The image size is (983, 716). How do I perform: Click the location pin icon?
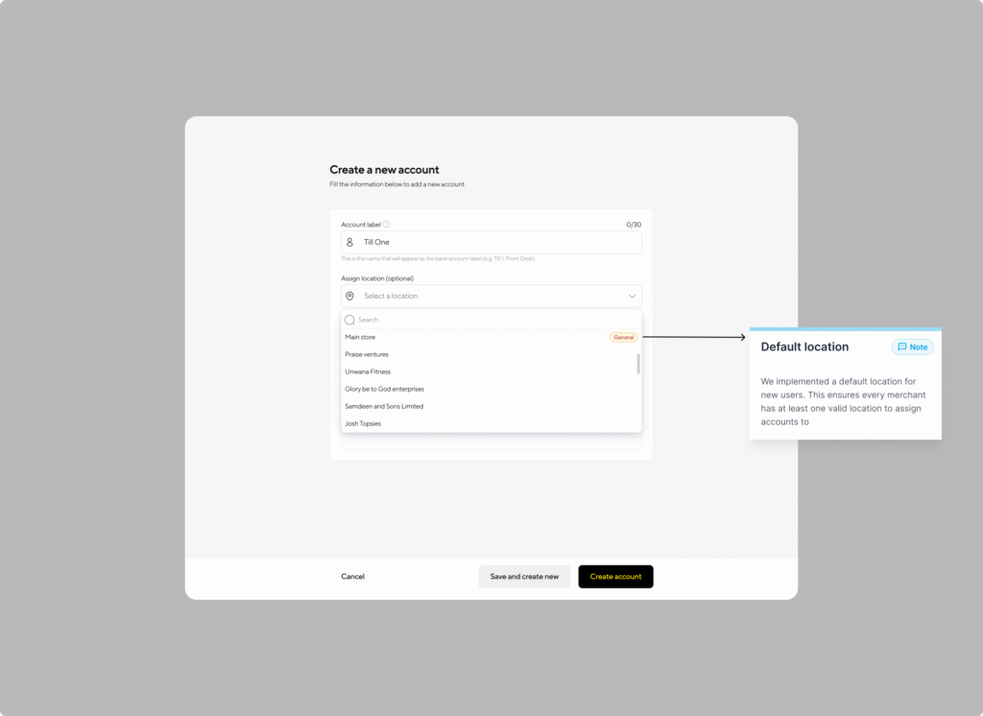pyautogui.click(x=350, y=297)
